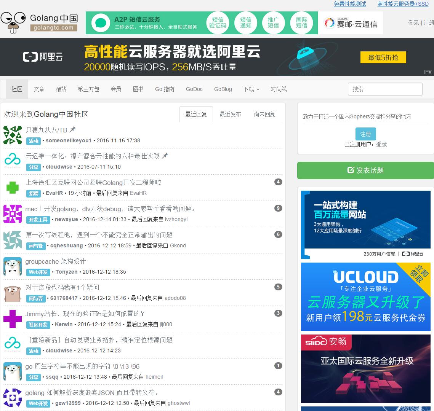
Task: Click reply count badge 4 on 上海徐汇区 topic
Action: [x=278, y=182]
